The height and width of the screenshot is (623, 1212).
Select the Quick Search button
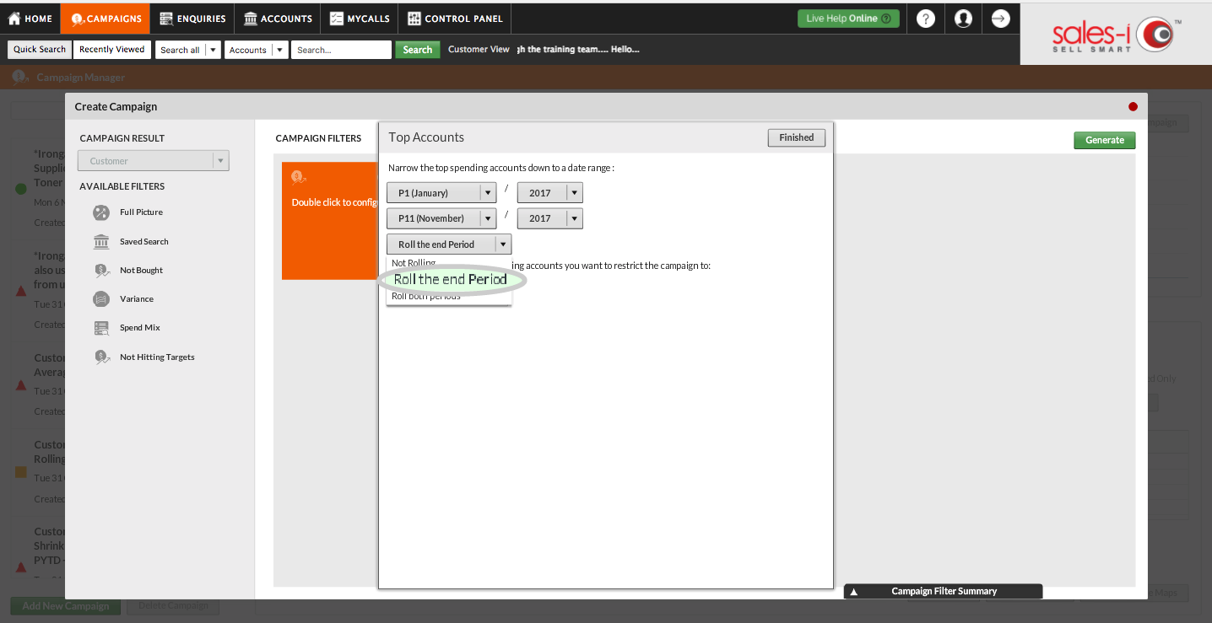coord(40,50)
